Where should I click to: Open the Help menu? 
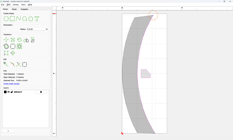click(x=30, y=5)
